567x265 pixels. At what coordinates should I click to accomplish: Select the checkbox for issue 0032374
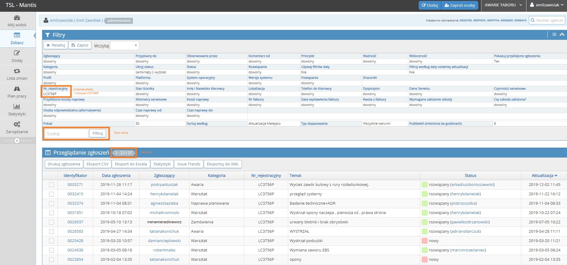[51, 203]
